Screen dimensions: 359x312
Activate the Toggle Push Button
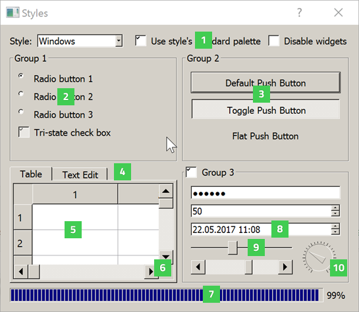click(x=265, y=109)
